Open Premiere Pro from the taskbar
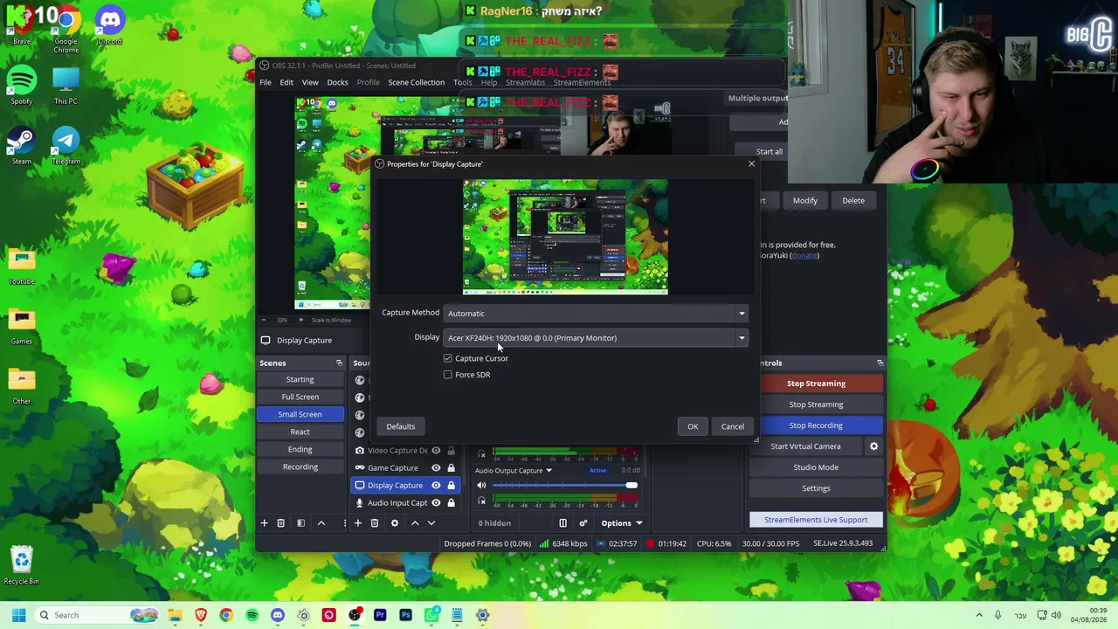This screenshot has width=1118, height=629. [380, 615]
